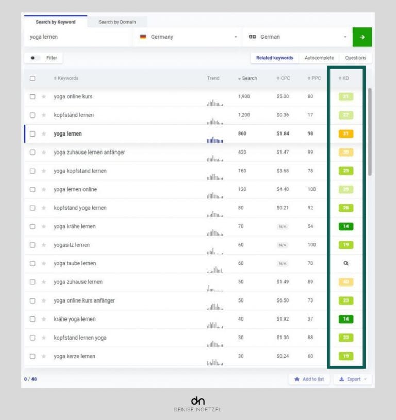396x420 pixels.
Task: Check the 'kopfstand lernen' row checkbox
Action: (32, 115)
